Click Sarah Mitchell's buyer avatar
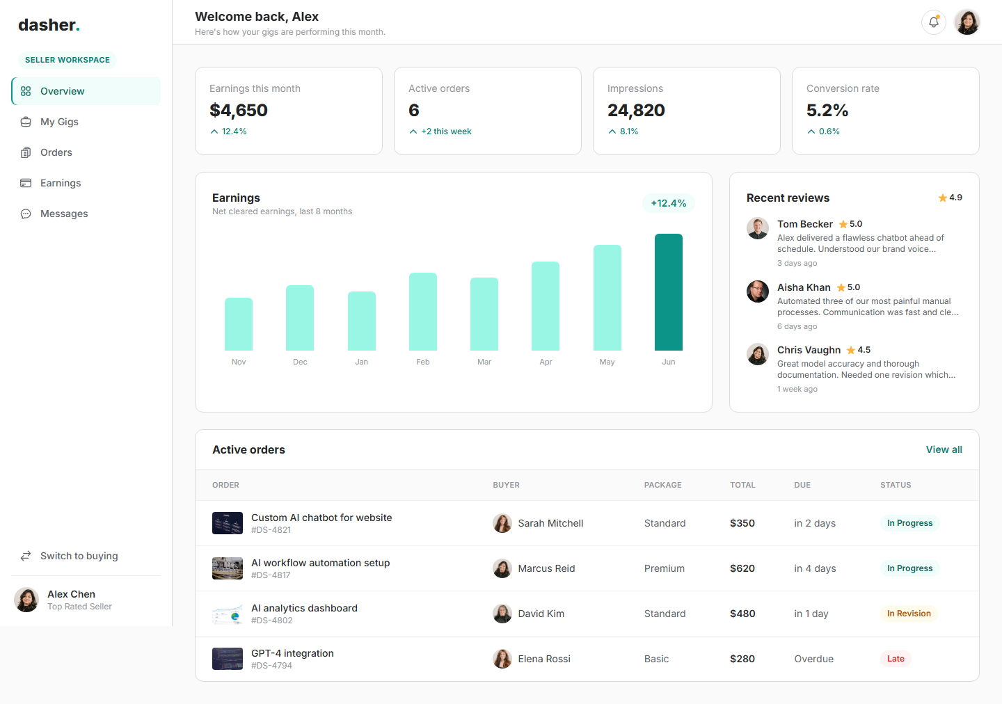This screenshot has height=704, width=1002. (x=502, y=523)
